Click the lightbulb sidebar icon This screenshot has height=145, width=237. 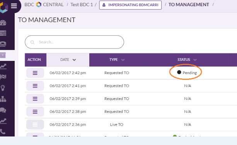coord(3,88)
